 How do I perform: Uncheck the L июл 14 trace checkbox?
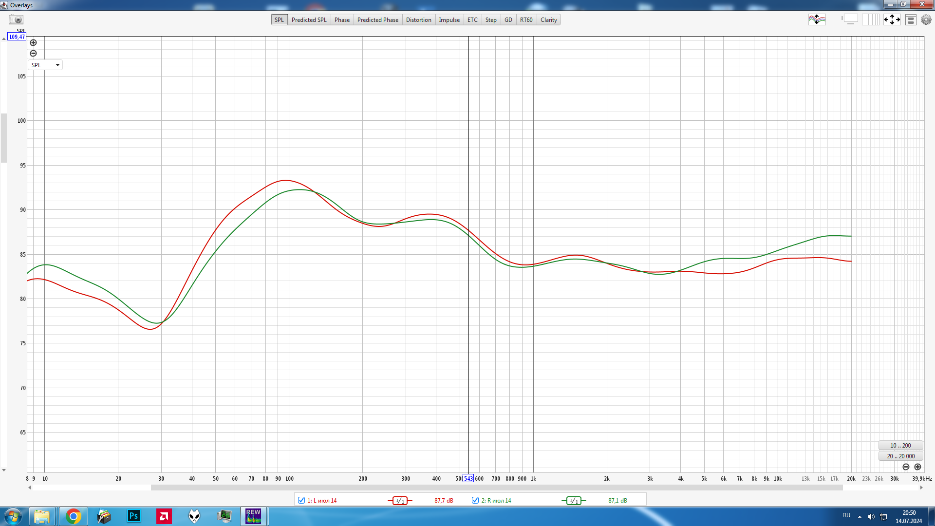click(x=301, y=500)
